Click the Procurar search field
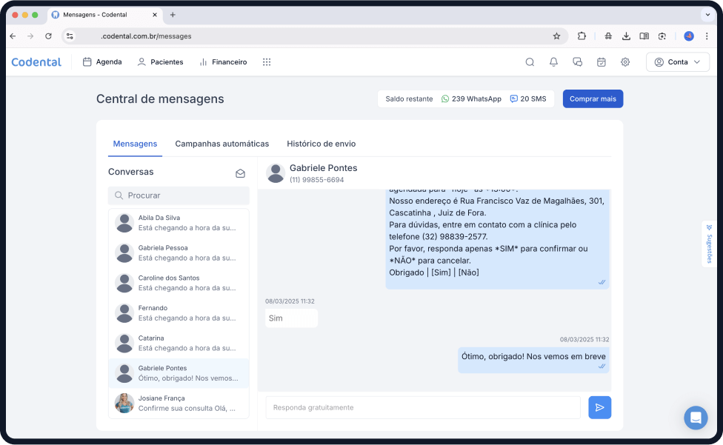 click(x=179, y=195)
